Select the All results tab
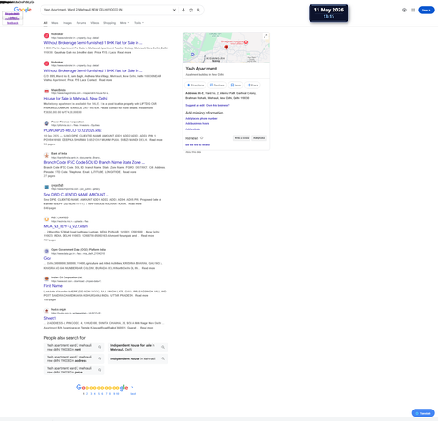The image size is (441, 421). [46, 23]
